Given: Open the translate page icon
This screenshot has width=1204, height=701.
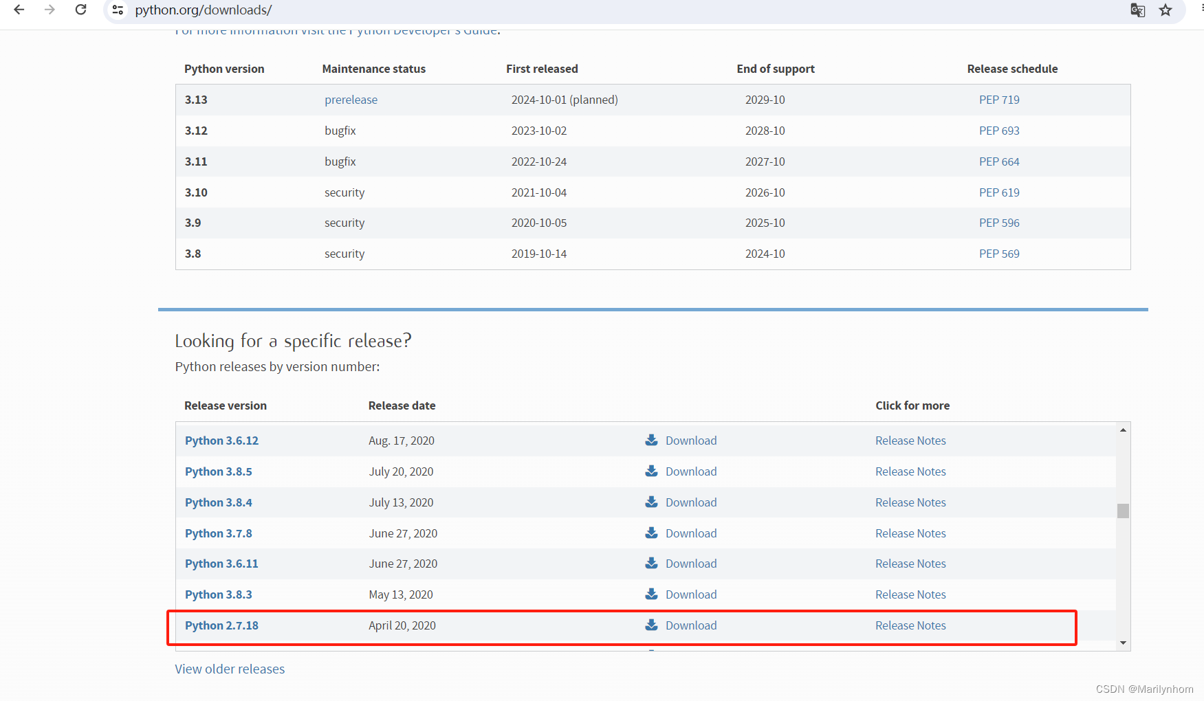Looking at the screenshot, I should click(1138, 10).
